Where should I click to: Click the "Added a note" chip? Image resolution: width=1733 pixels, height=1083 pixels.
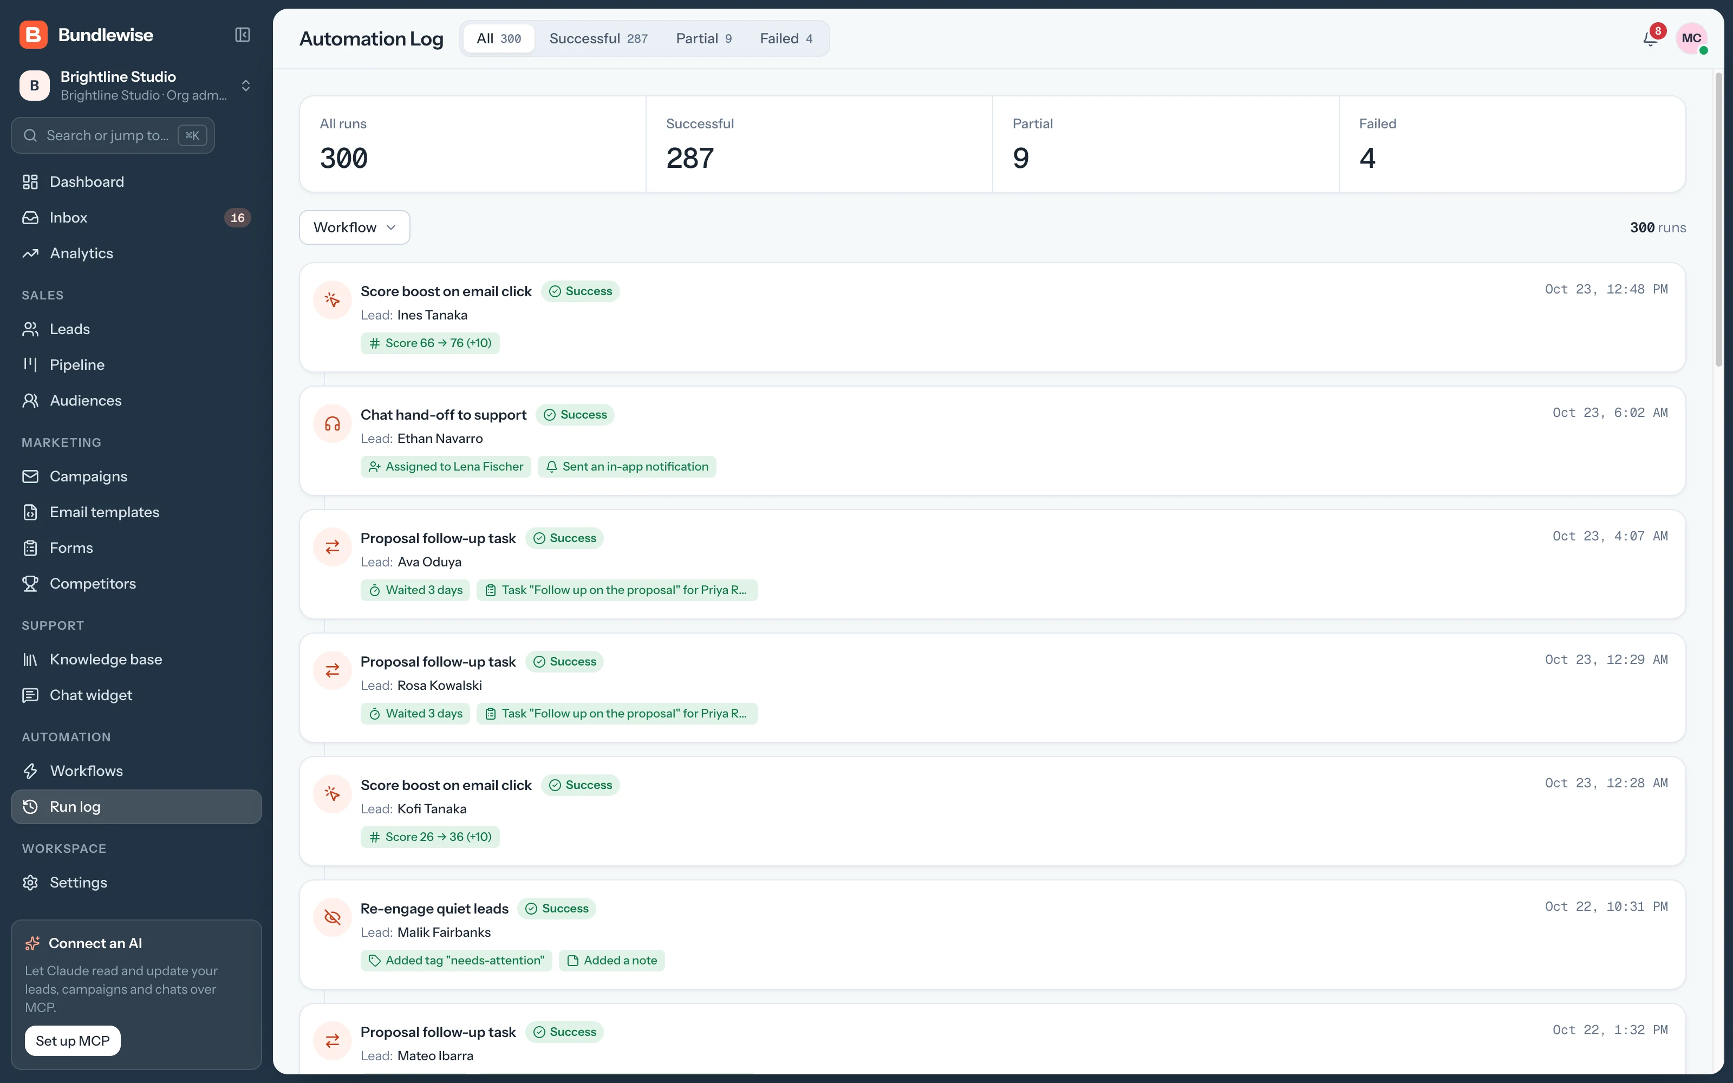(611, 961)
